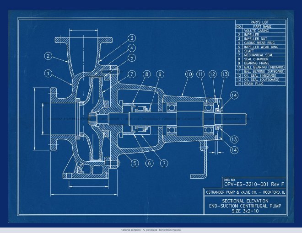Click callout balloon number 10
The image size is (302, 233).
point(189,74)
